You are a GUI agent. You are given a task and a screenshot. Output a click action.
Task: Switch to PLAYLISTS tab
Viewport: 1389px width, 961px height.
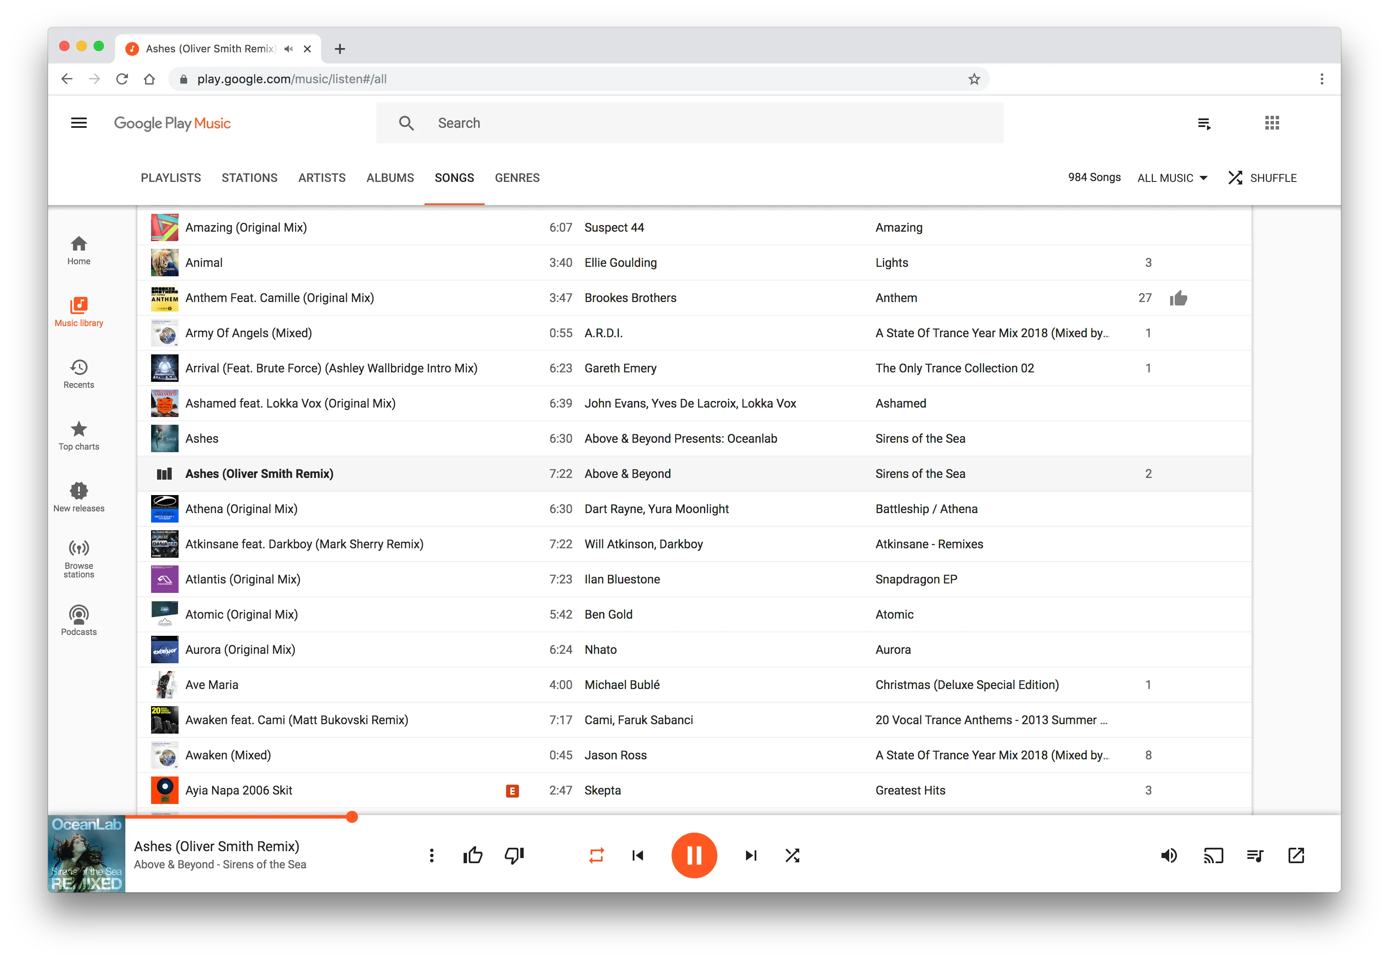coord(171,178)
